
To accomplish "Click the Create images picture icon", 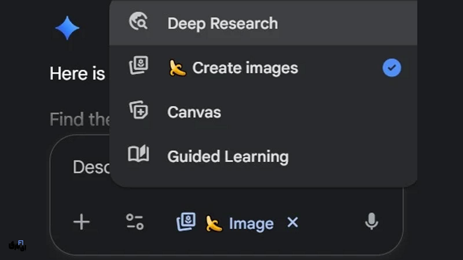I will click(x=139, y=65).
